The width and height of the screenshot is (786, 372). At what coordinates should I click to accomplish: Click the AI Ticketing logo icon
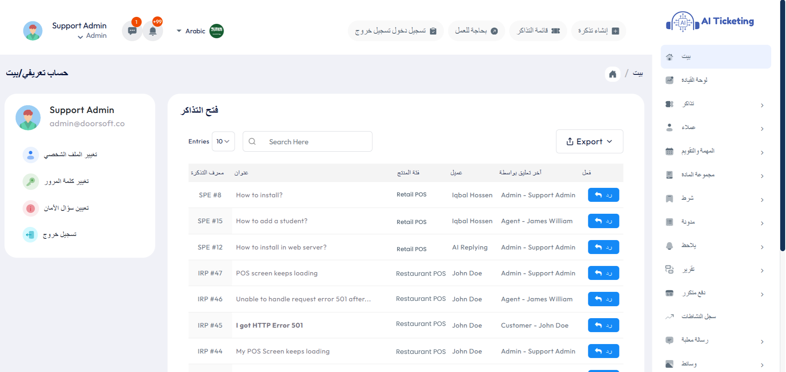tap(682, 21)
